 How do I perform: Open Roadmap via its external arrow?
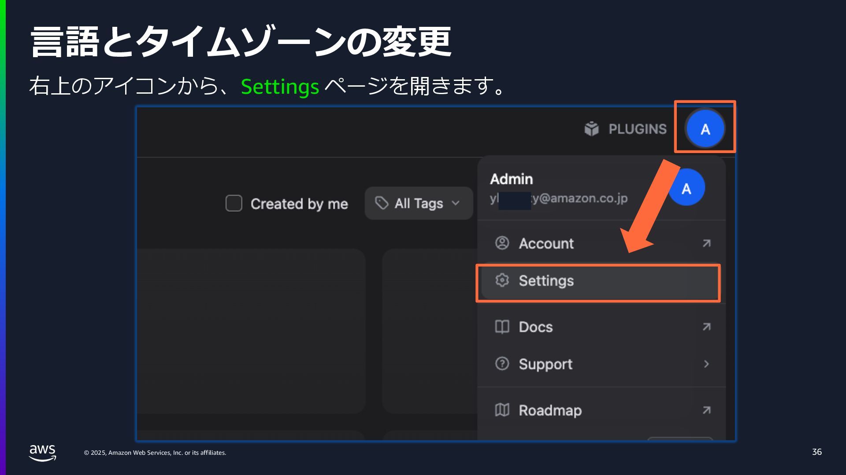[x=706, y=410]
